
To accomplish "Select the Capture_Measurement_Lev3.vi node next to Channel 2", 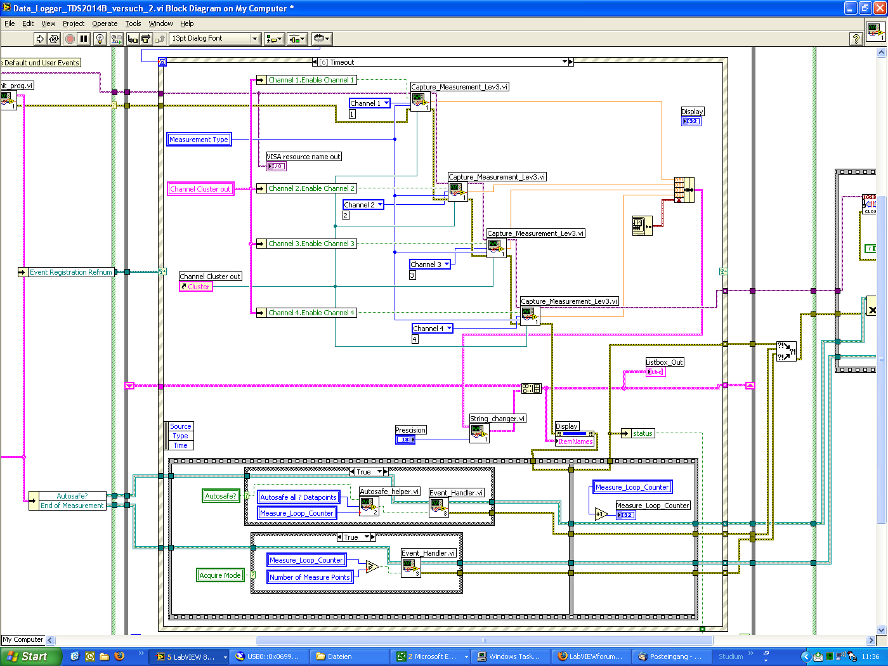I will pyautogui.click(x=458, y=192).
